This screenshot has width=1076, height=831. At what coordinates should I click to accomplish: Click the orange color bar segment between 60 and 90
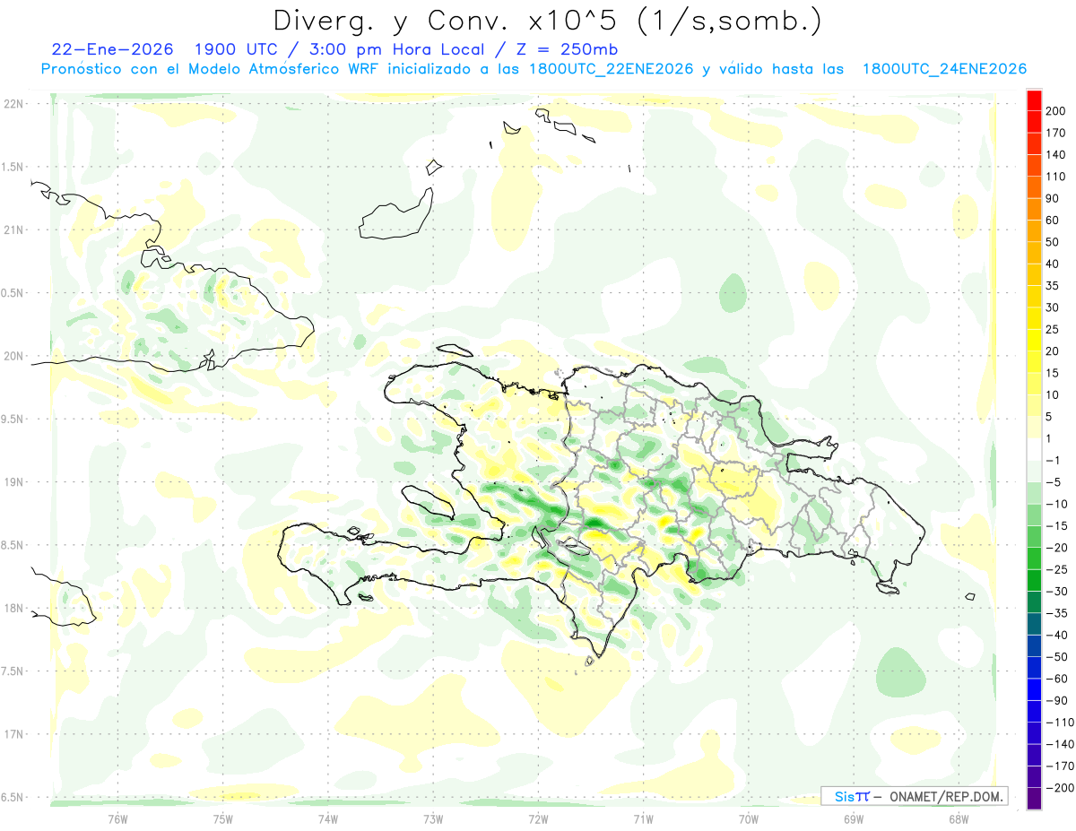(x=1034, y=210)
